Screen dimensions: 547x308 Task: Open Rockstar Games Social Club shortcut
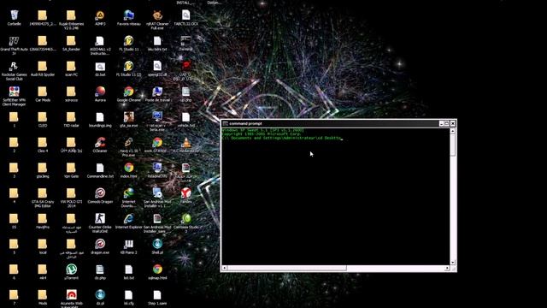pos(14,67)
